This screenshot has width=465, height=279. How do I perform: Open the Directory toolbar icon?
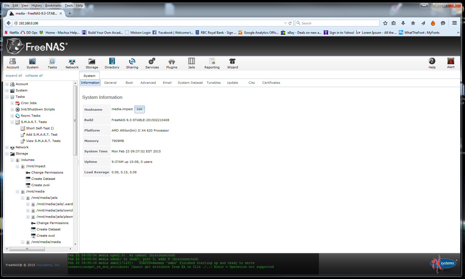pyautogui.click(x=112, y=63)
